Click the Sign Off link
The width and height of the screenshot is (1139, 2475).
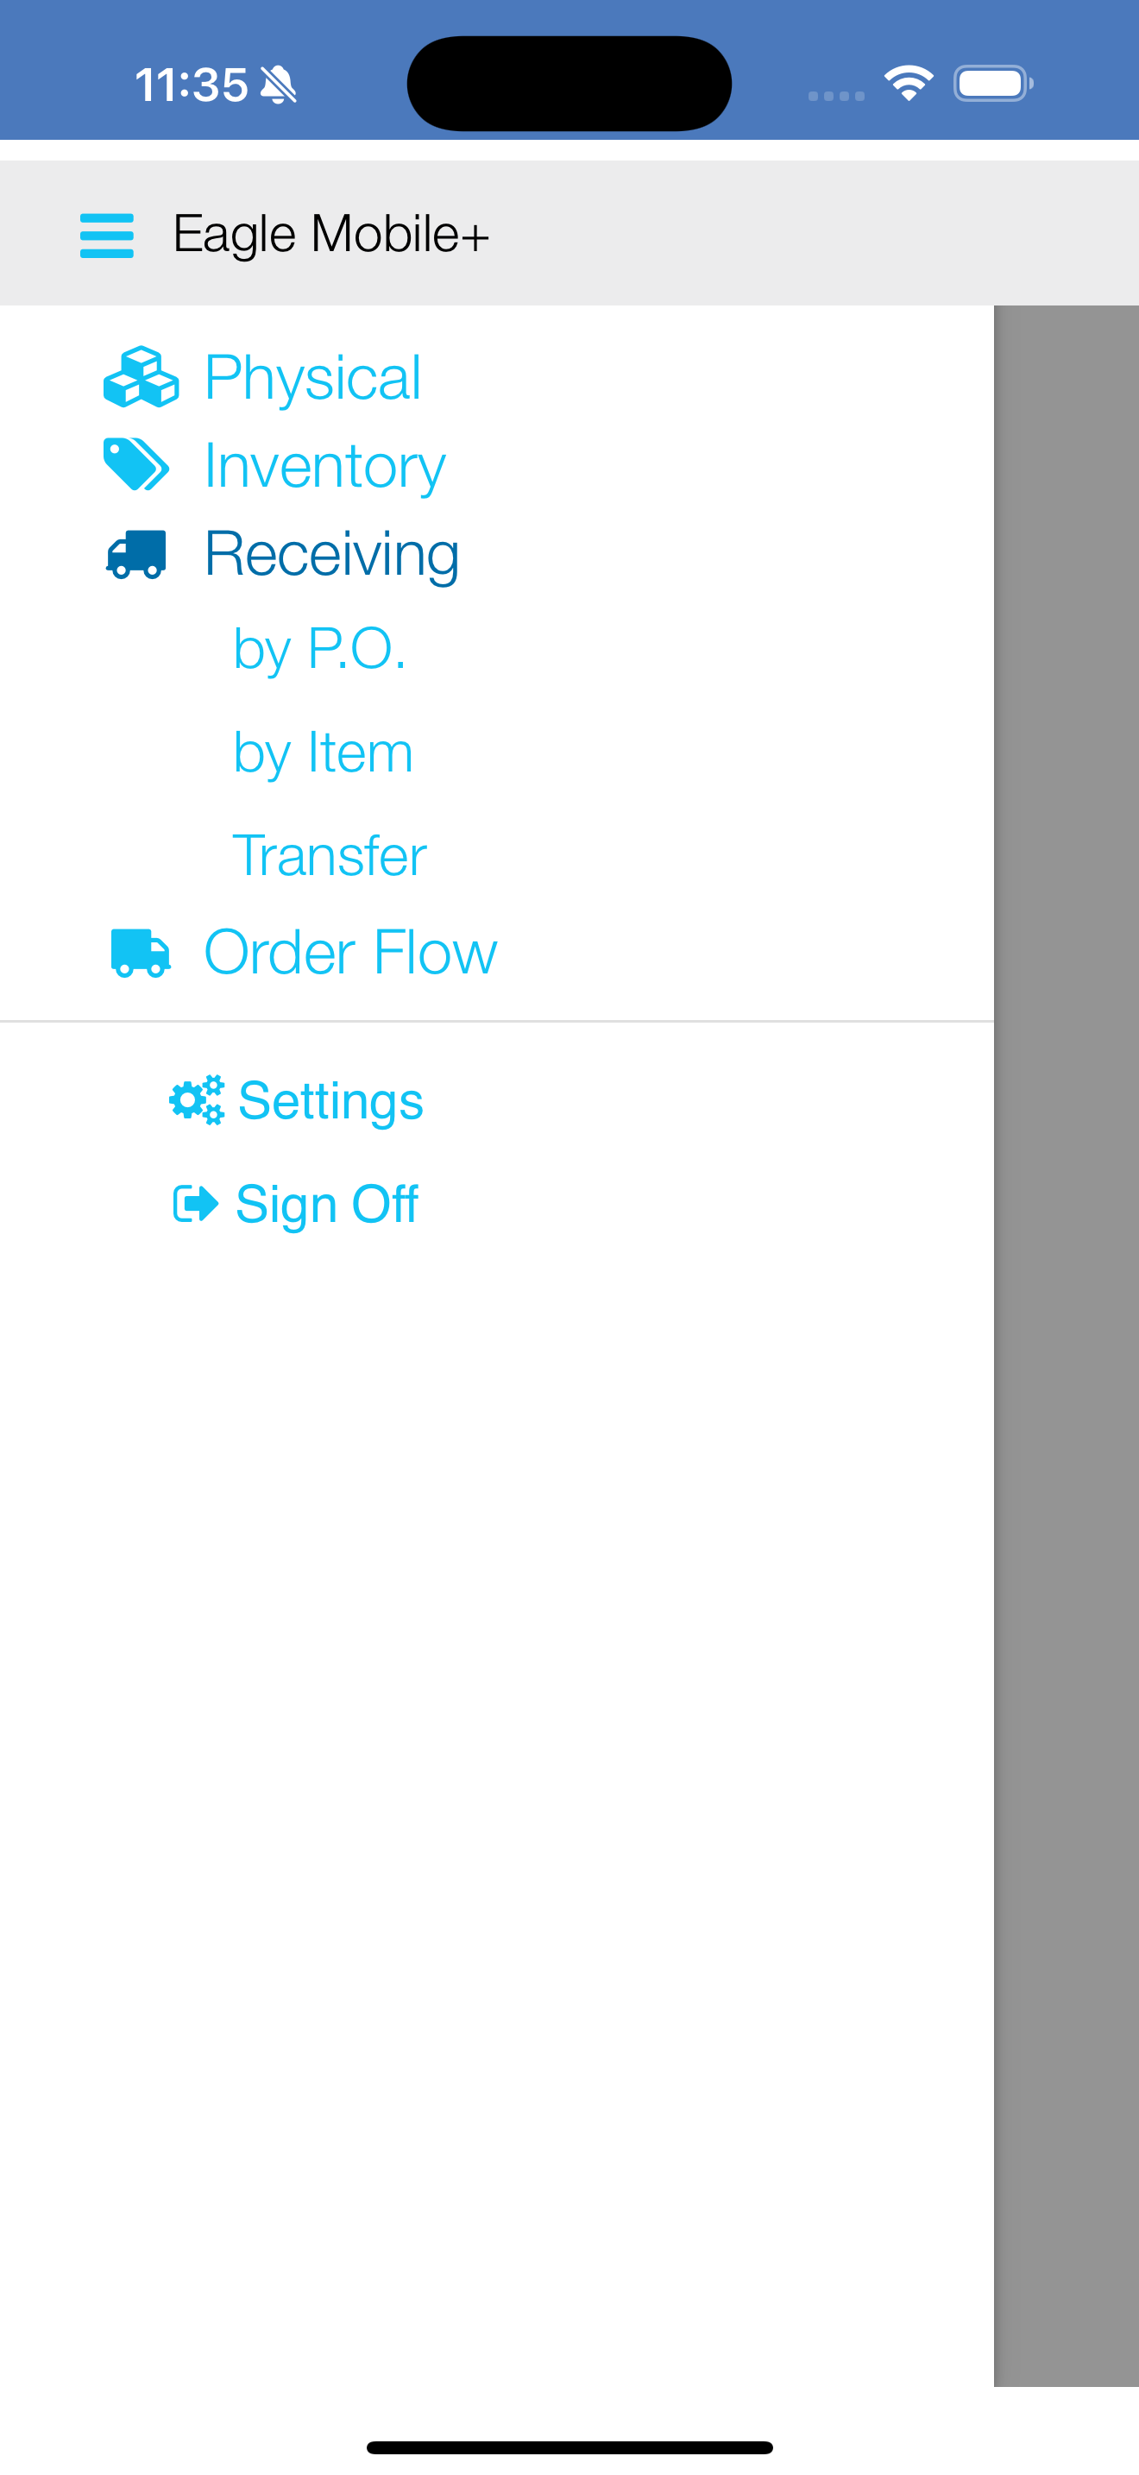pos(326,1204)
